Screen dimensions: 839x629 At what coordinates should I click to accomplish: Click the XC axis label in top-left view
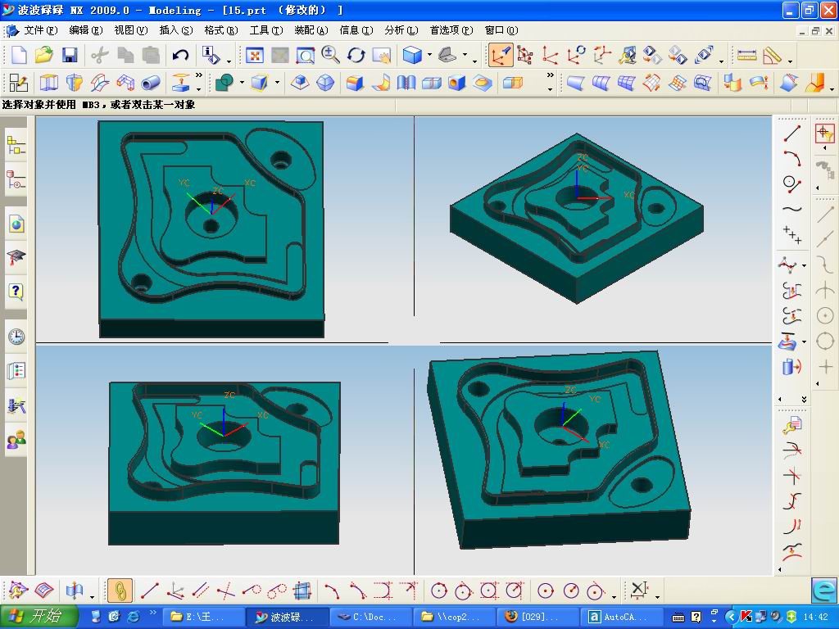250,183
